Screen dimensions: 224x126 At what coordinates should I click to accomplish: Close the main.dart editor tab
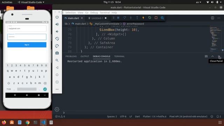pos(82,18)
